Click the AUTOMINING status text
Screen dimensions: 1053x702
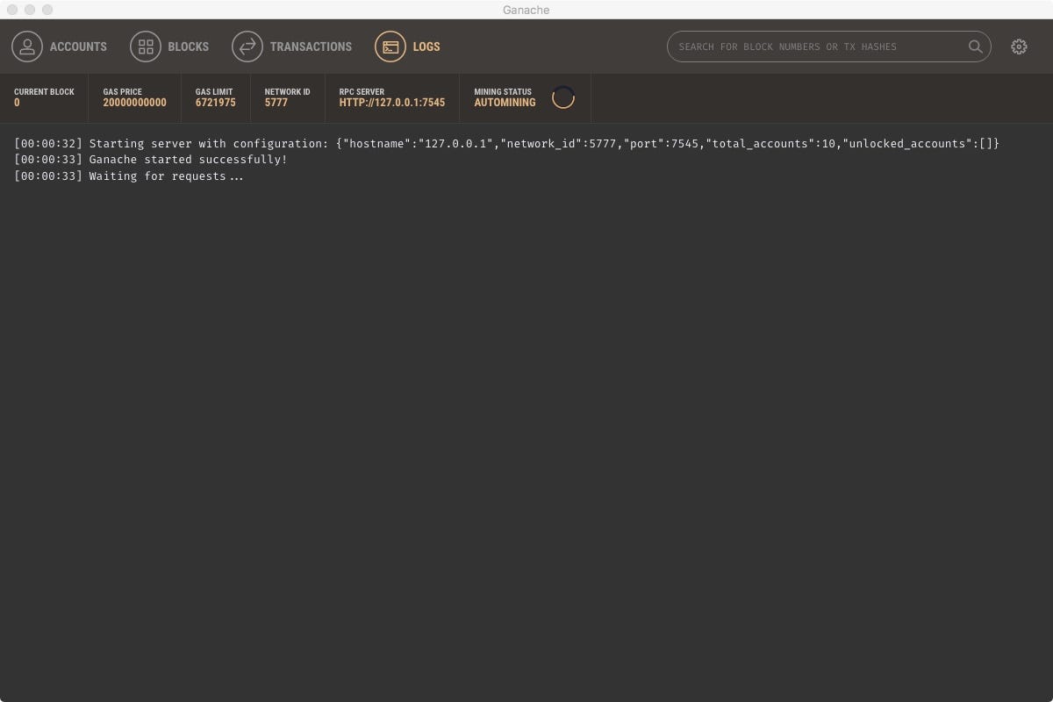pyautogui.click(x=505, y=103)
